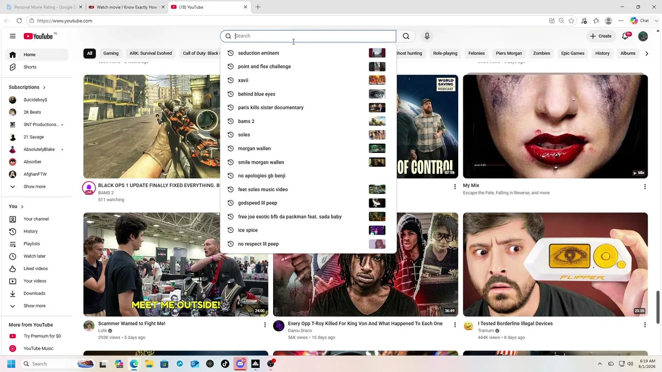Open options for Scammer Wanted to Fight Me
Screen dimensions: 662x372
(265, 325)
